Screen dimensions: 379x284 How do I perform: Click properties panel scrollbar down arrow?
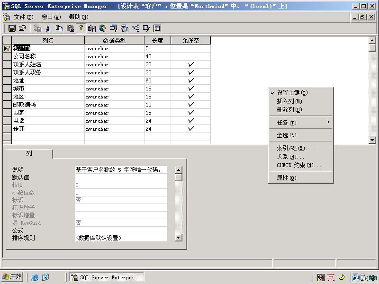(179, 238)
